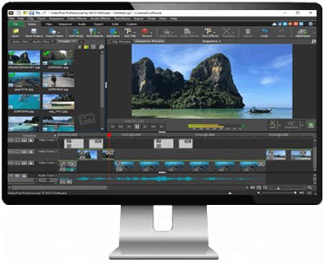Click the Add Blank icon
Screen dimensions: 325x264
pyautogui.click(x=113, y=33)
